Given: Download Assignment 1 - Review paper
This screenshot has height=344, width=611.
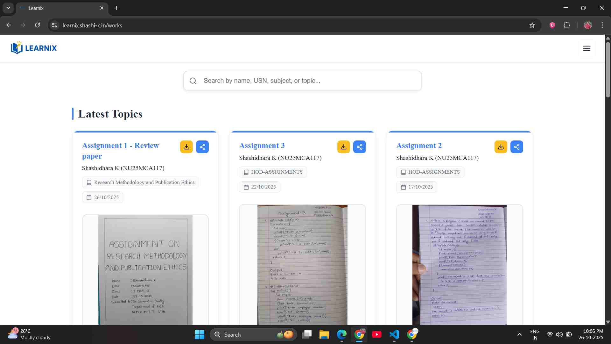Looking at the screenshot, I should point(186,147).
